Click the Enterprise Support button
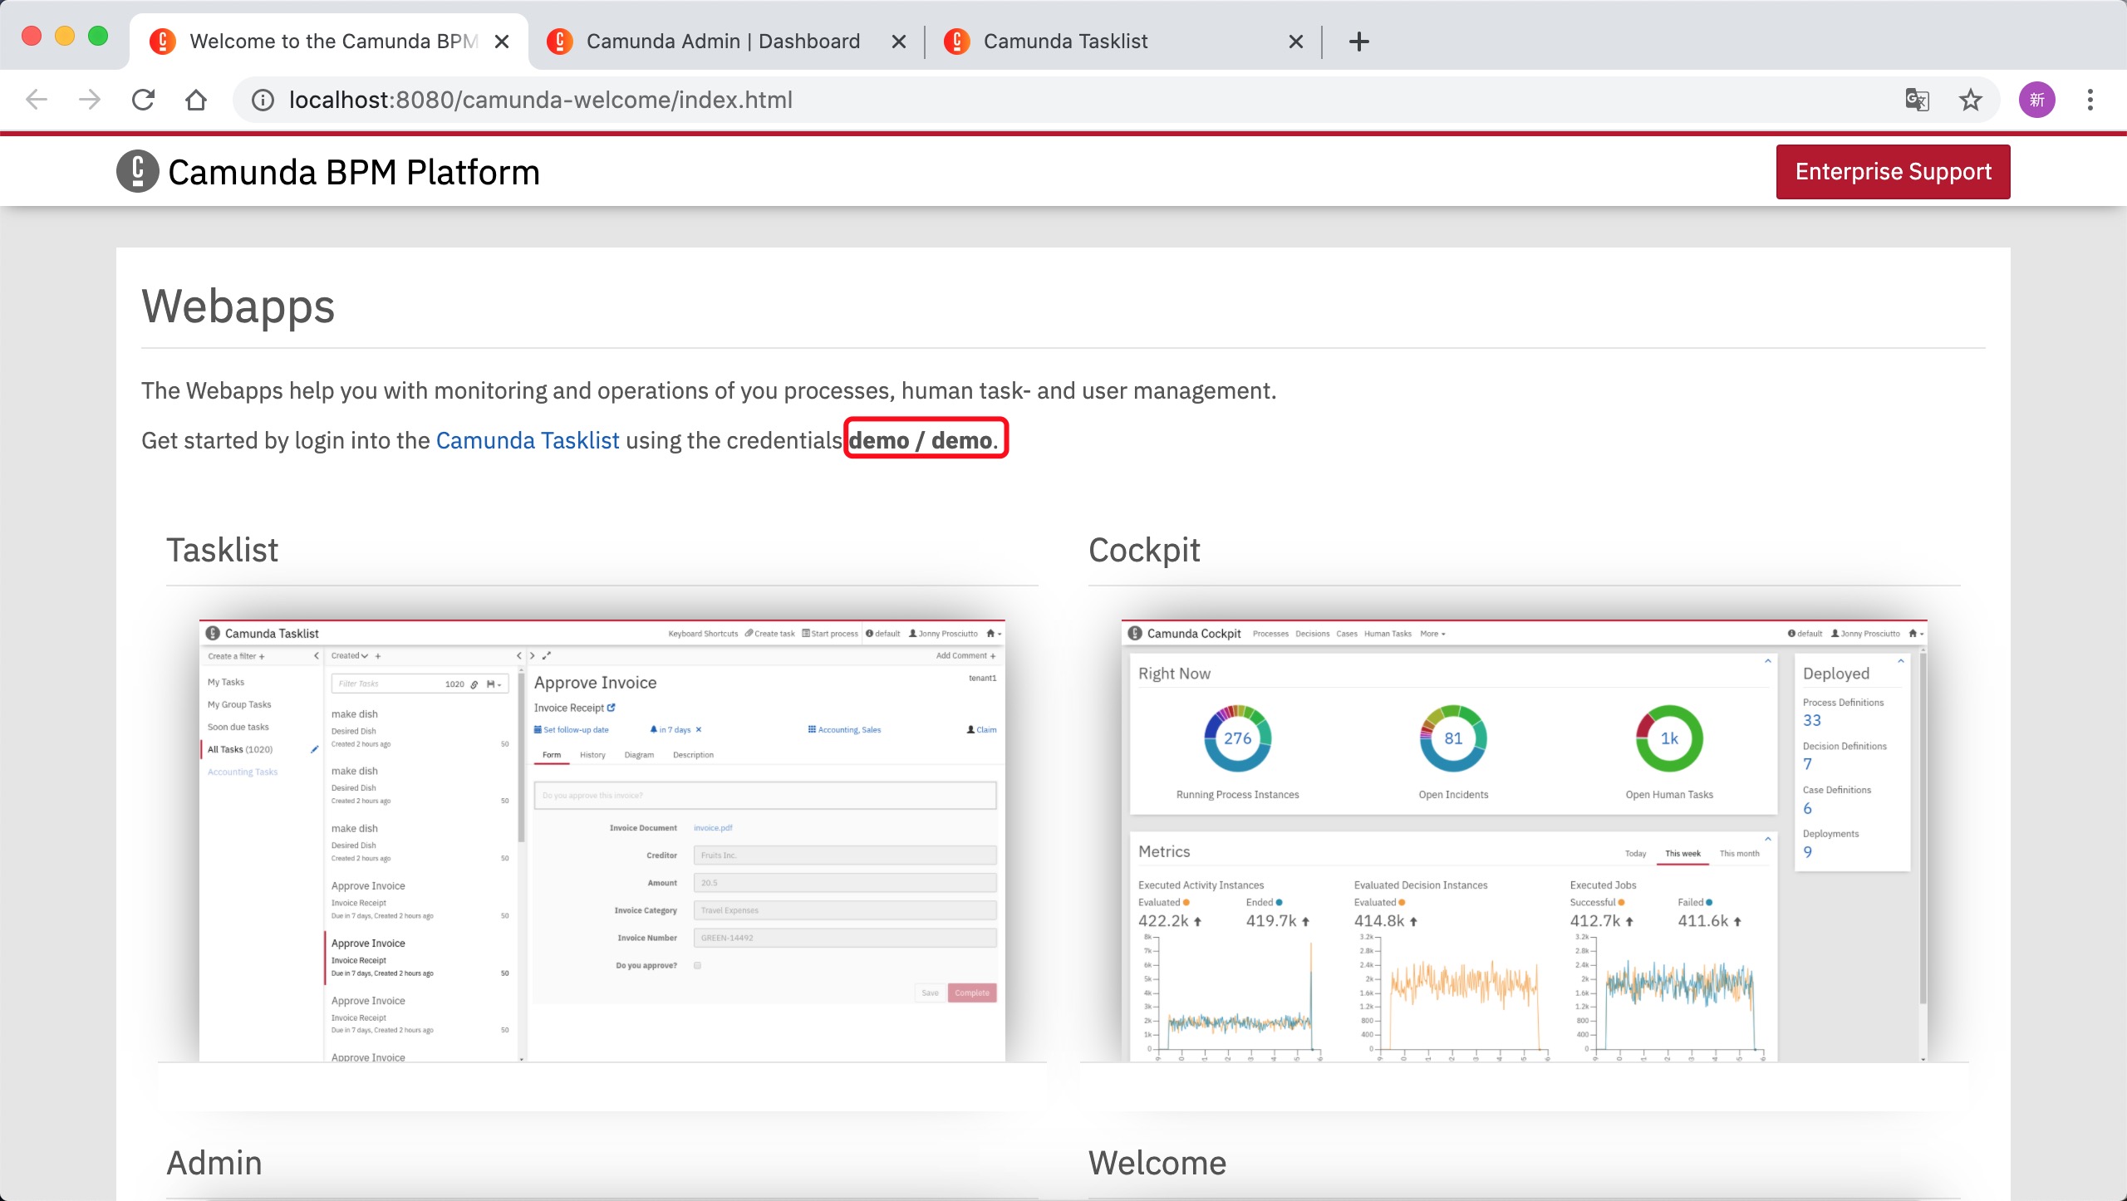Viewport: 2127px width, 1201px height. point(1894,171)
